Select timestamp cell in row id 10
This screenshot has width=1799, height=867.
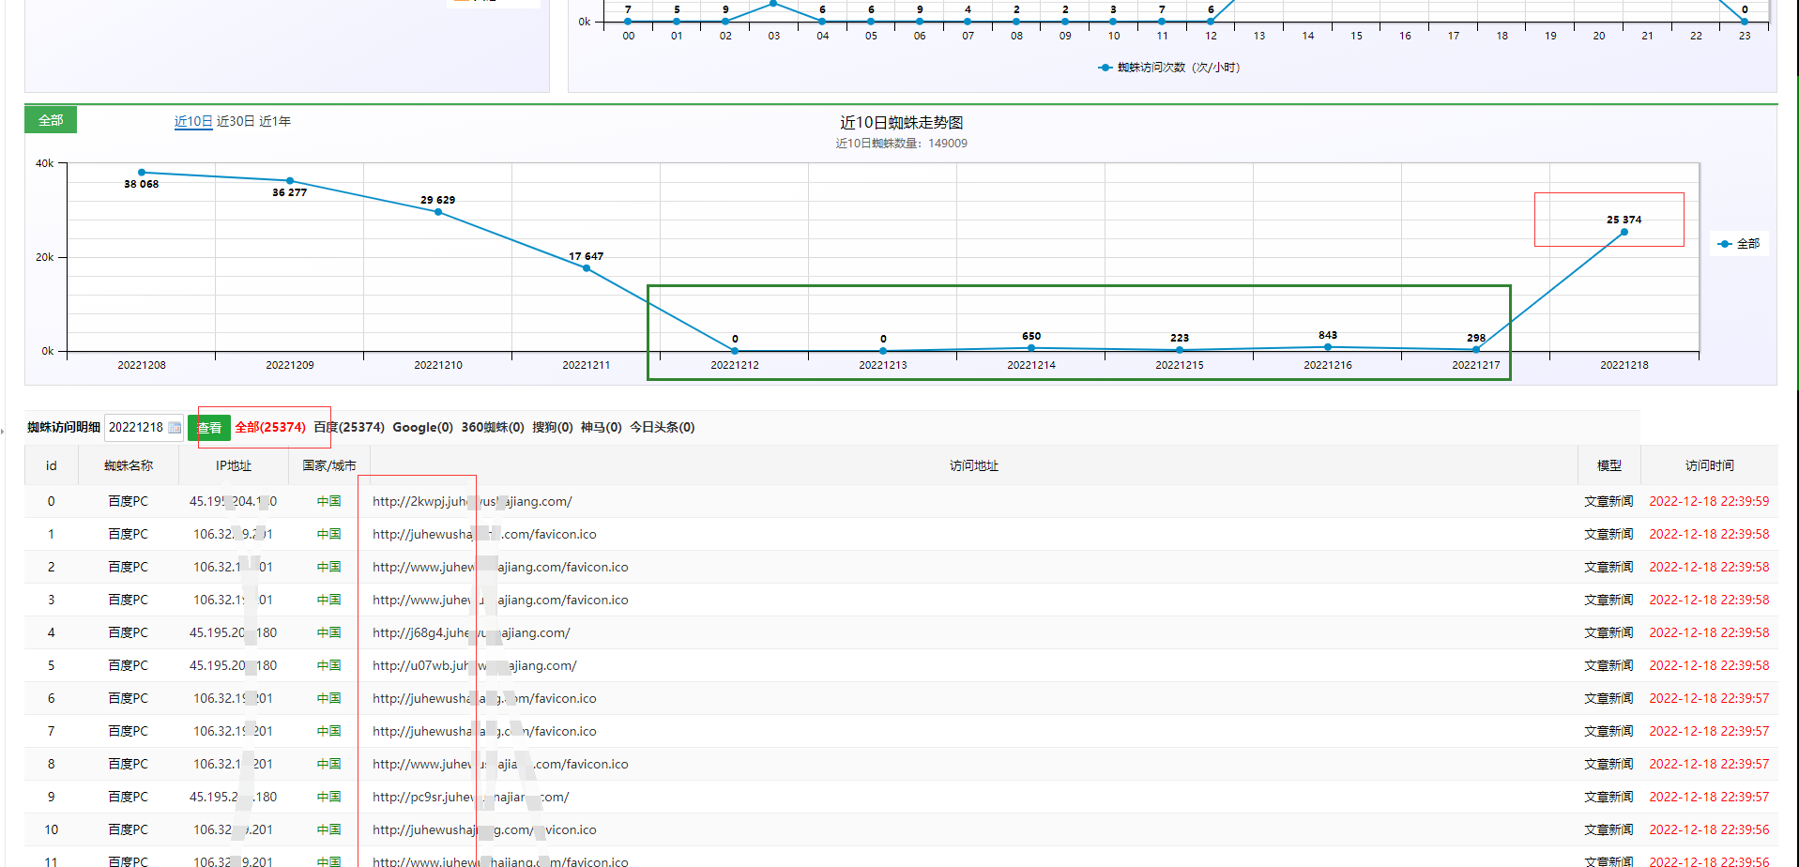[x=1710, y=829]
